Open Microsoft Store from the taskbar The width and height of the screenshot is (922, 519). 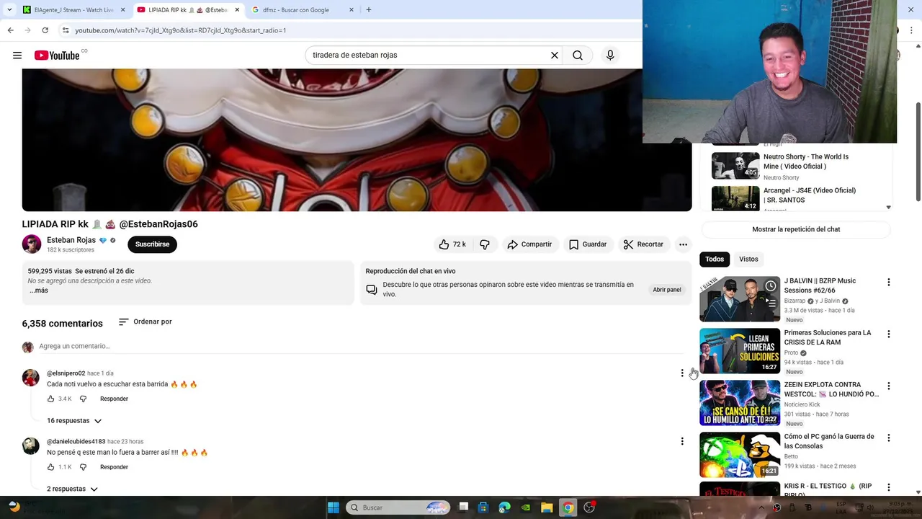483,507
